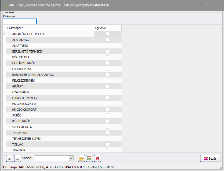
Task: Maximize the window from the title bar
Action: [x=207, y=5]
